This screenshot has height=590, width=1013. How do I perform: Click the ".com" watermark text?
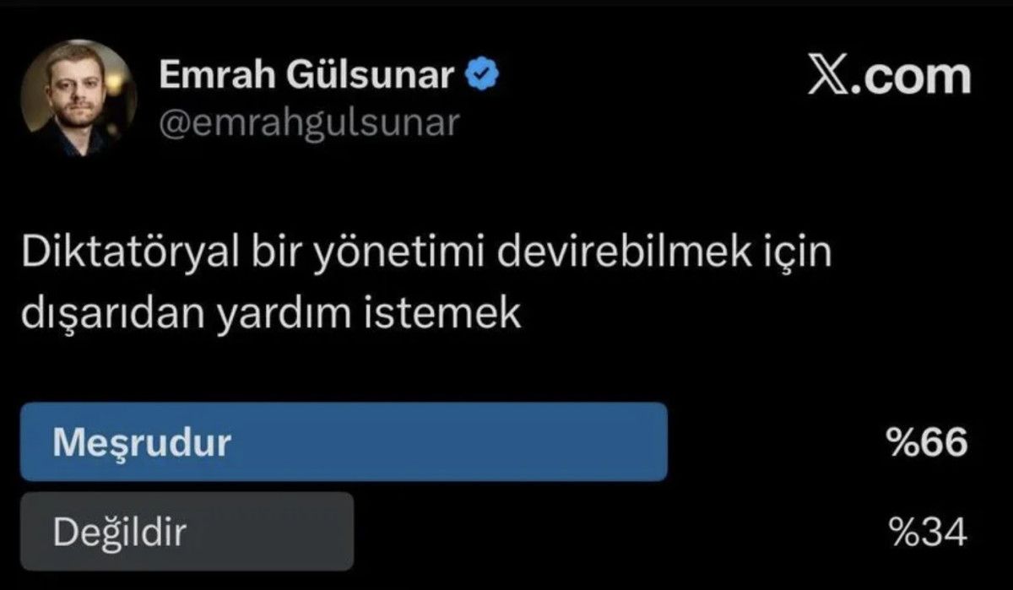coord(918,77)
